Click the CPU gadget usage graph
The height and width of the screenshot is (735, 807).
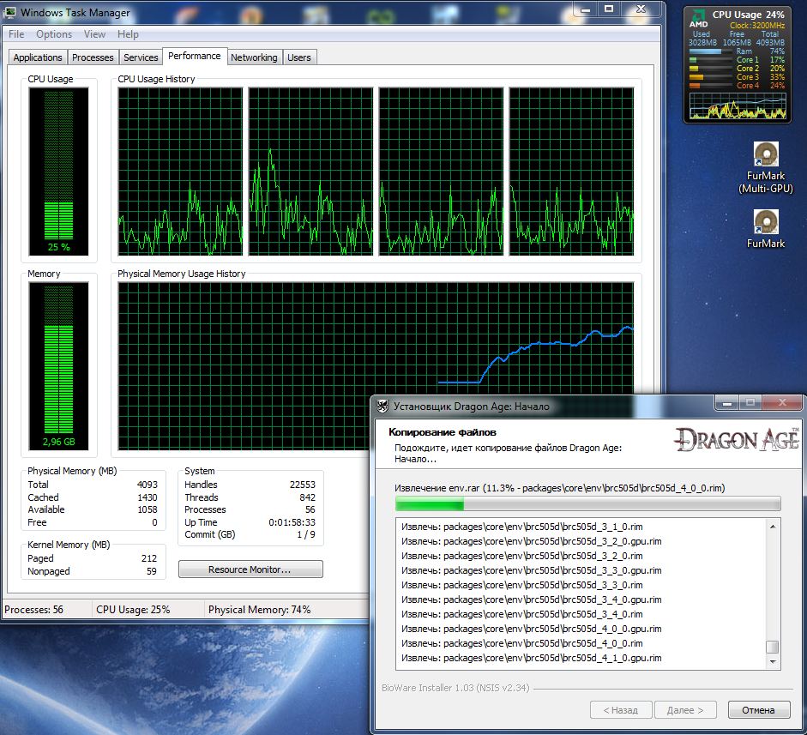(738, 106)
